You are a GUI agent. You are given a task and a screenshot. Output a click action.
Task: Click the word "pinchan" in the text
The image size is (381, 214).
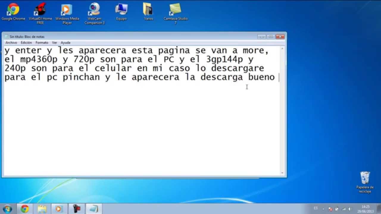tap(81, 77)
